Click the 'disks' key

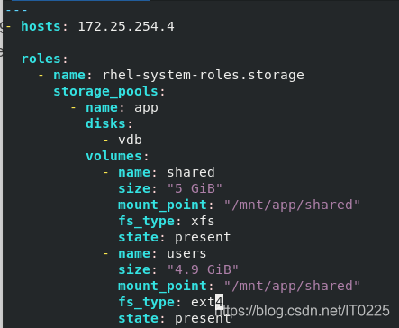pos(105,123)
